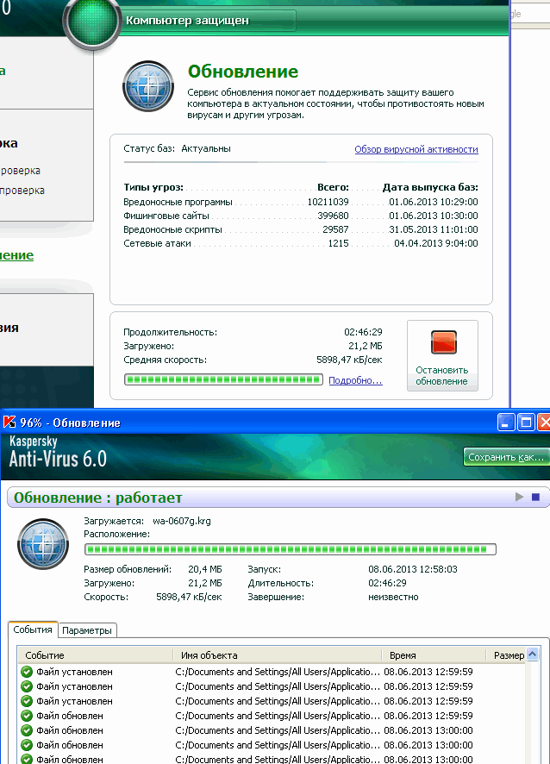Click Размер обновлений value 20,4 МБ

click(204, 569)
